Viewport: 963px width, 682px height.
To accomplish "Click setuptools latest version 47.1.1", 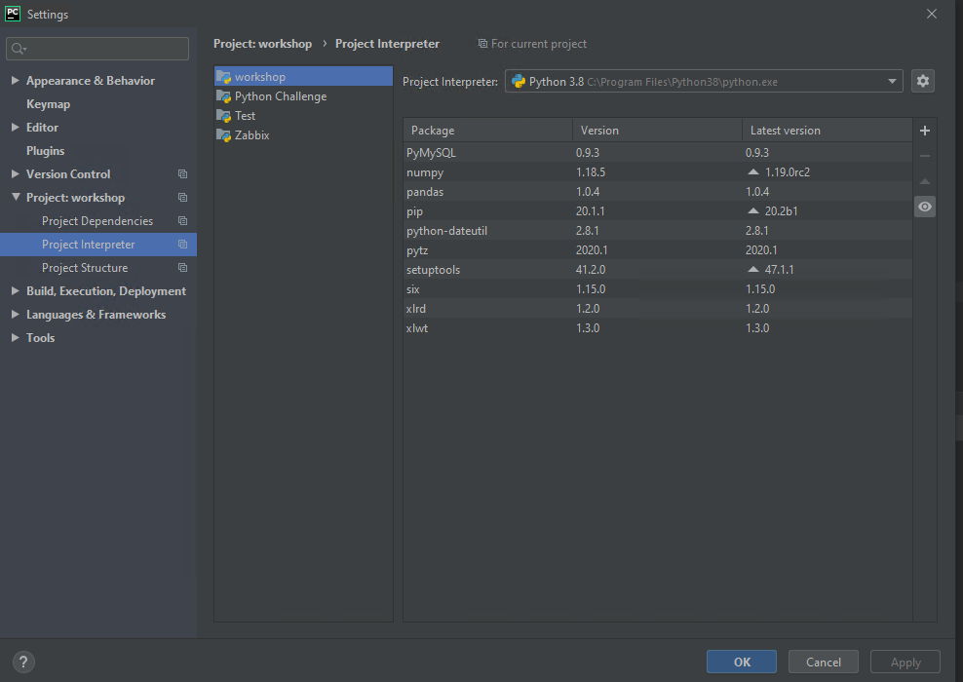I will tap(780, 270).
